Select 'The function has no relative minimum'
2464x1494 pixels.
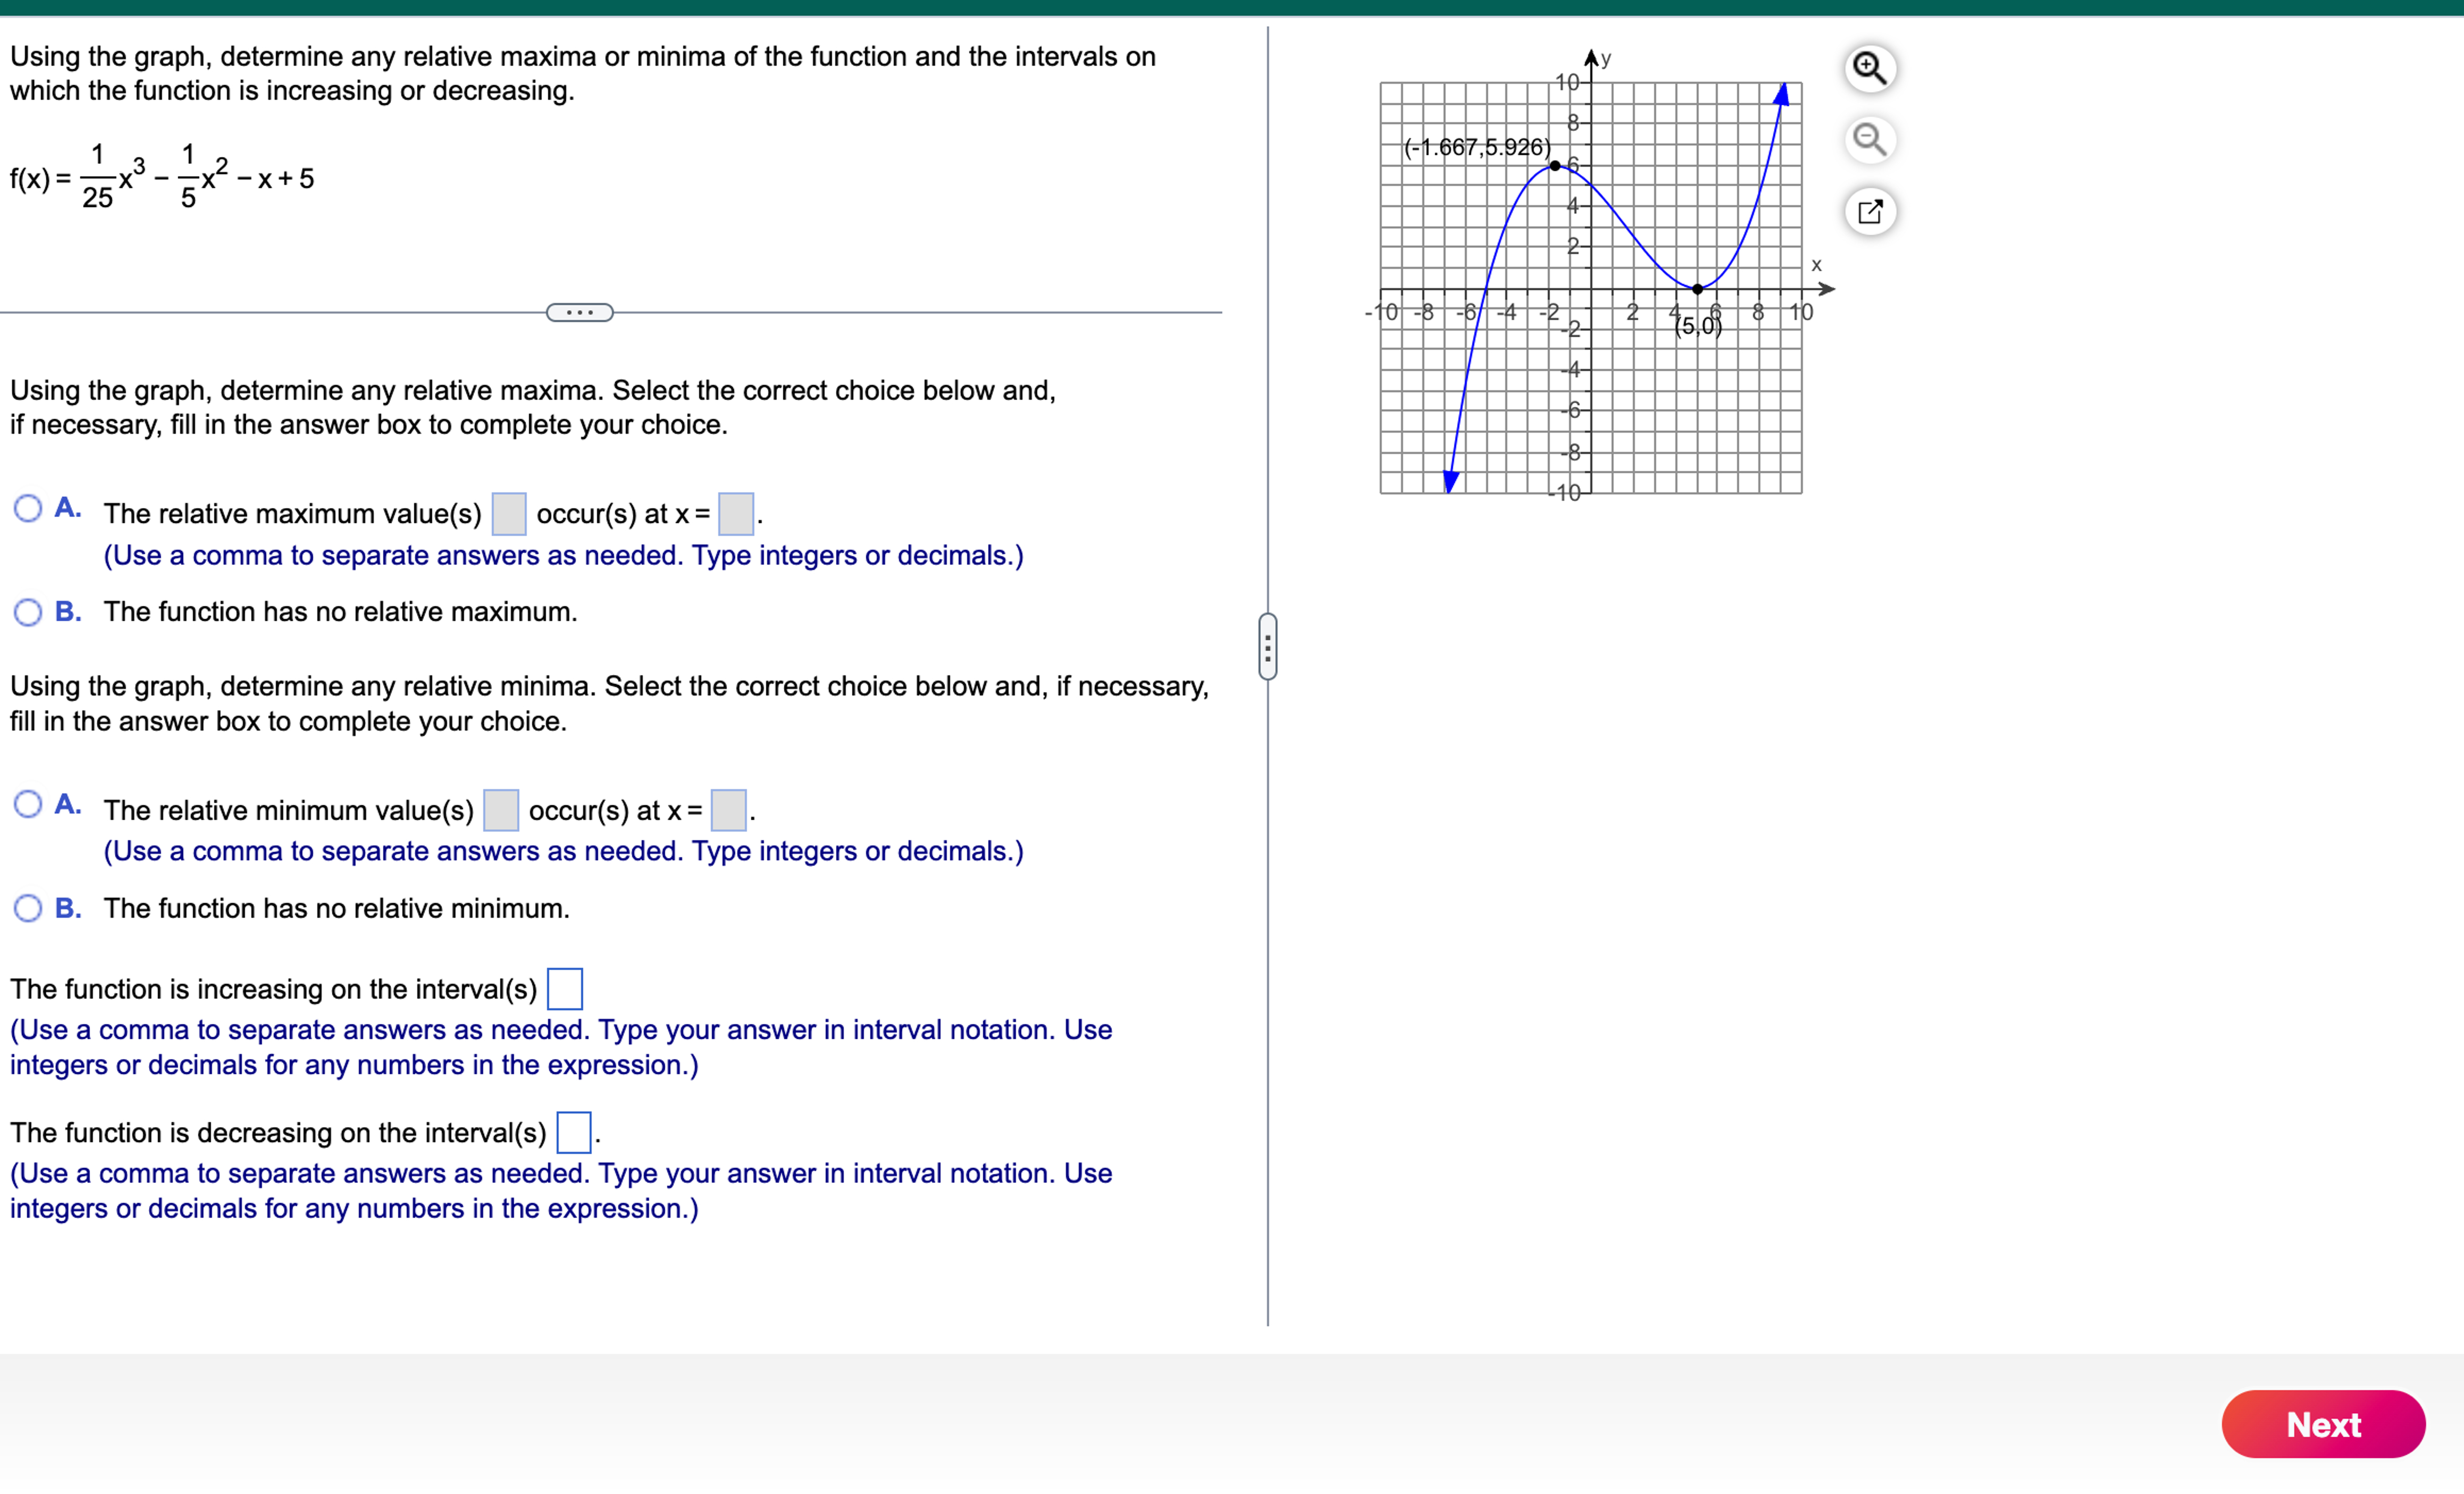(28, 908)
